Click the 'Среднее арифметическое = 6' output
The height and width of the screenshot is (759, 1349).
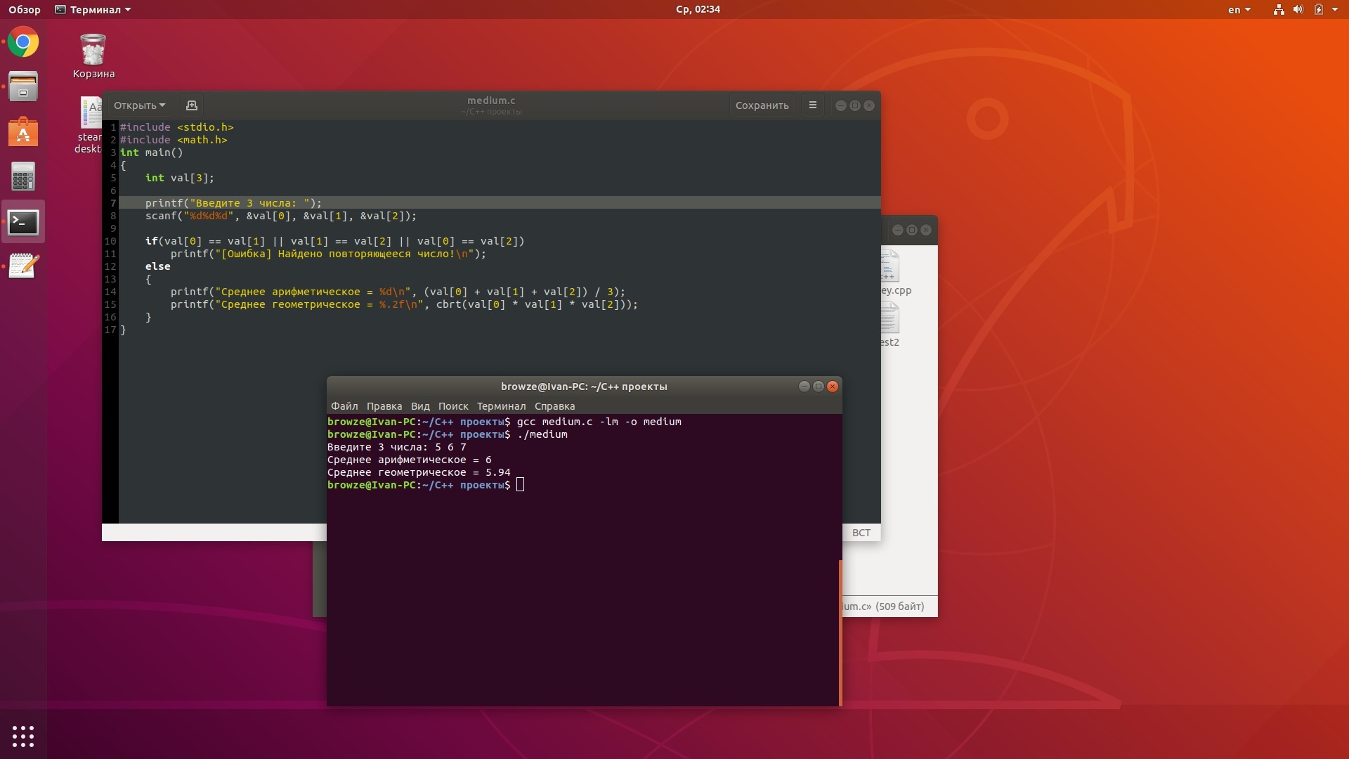coord(410,460)
